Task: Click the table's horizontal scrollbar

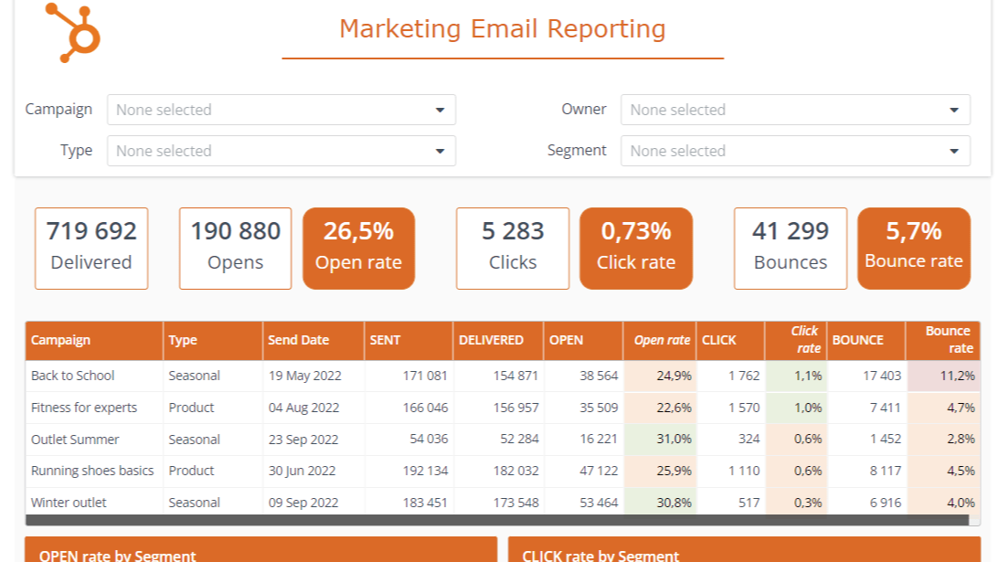Action: click(x=497, y=520)
